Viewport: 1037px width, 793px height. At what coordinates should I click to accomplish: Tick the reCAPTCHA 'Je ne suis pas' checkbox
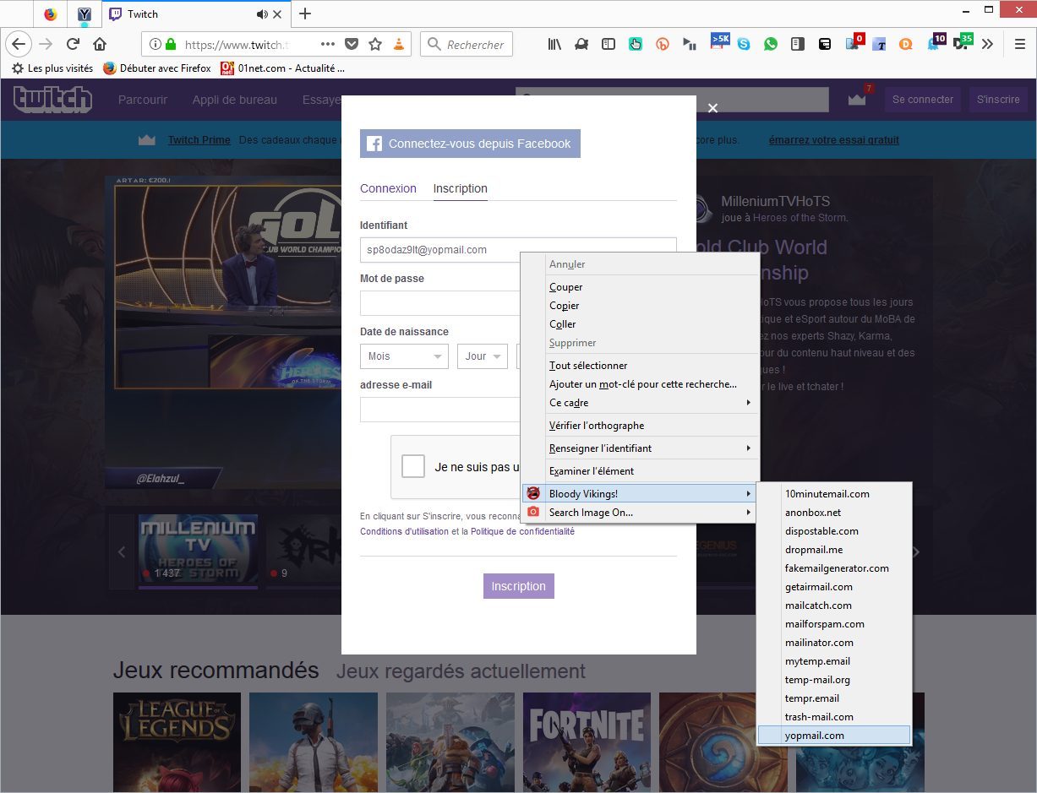tap(413, 466)
